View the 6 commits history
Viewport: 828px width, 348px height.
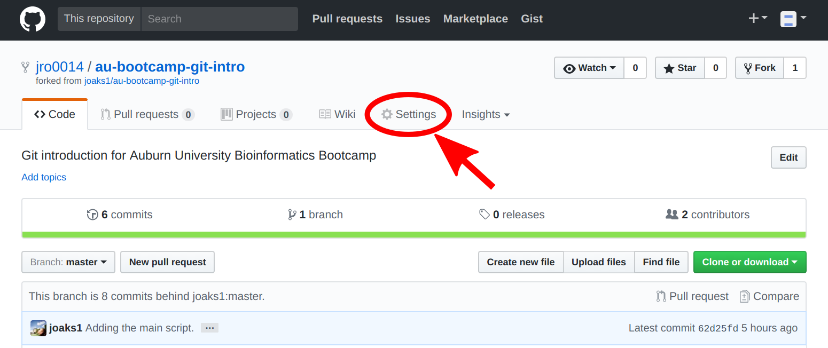(120, 215)
